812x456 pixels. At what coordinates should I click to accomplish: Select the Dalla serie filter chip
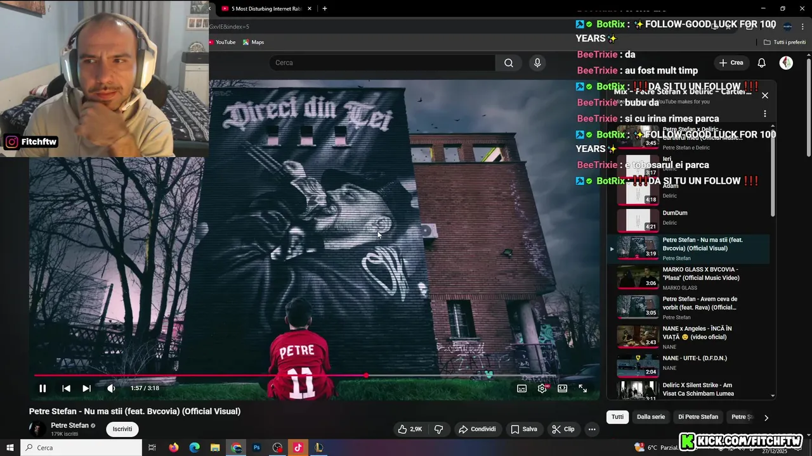pos(651,417)
